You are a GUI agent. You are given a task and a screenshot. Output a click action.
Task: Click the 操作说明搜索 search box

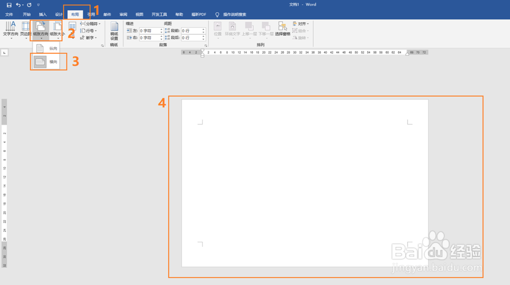(x=231, y=15)
